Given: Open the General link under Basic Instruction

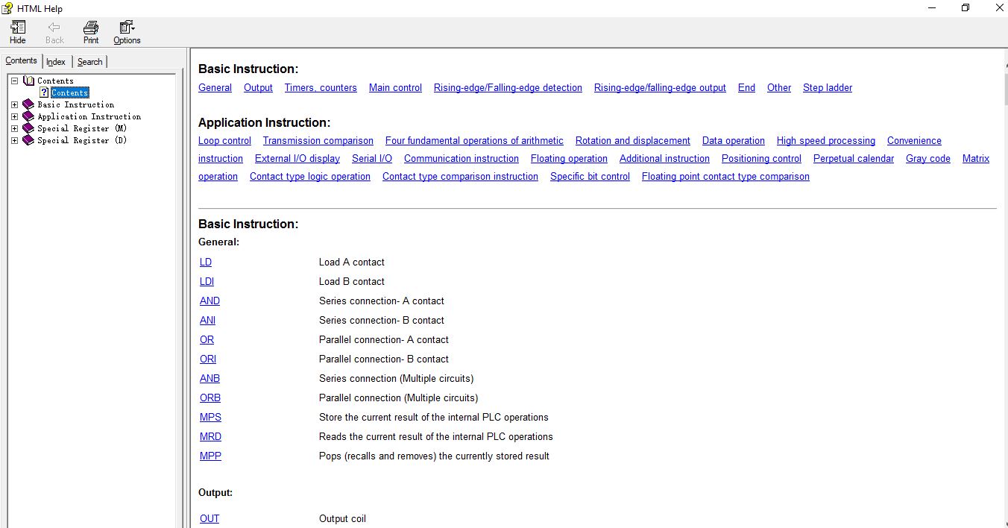Looking at the screenshot, I should [215, 87].
